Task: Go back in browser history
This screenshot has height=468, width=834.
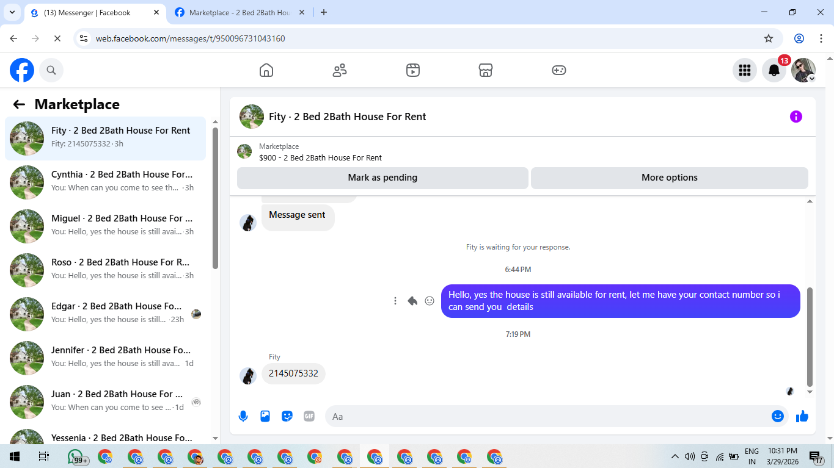Action: click(x=13, y=38)
